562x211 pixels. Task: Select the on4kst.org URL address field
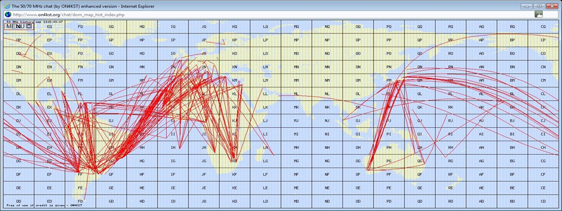point(272,14)
